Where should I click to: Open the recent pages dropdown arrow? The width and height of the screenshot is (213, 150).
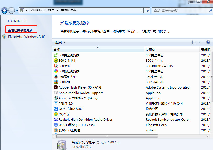17,10
